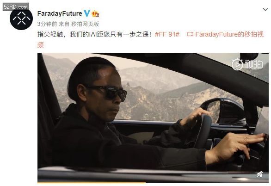Seek within the orange played portion of progress bar

[x=92, y=182]
